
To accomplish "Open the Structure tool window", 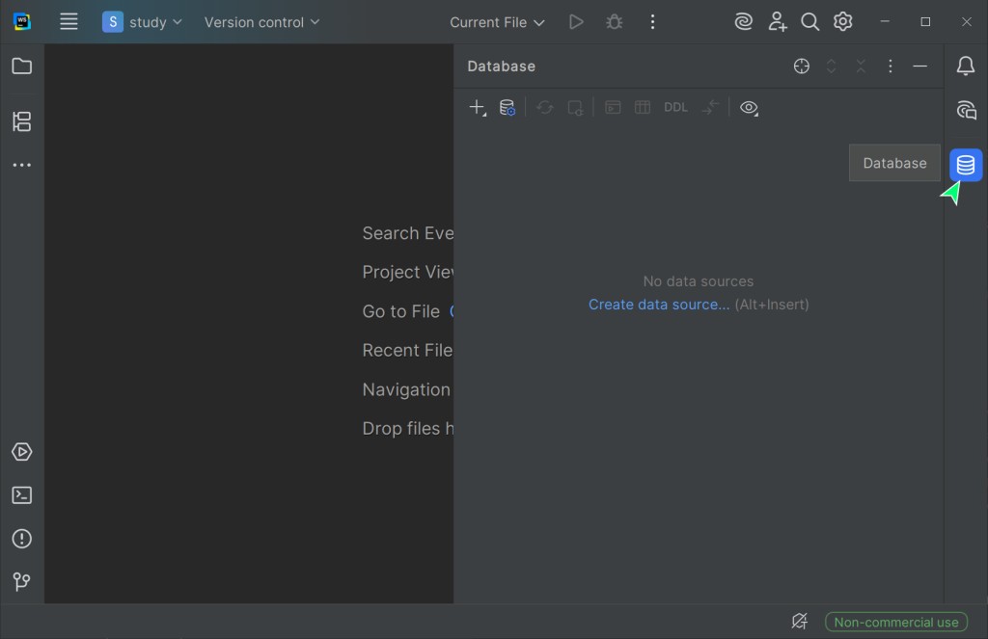I will tap(21, 121).
